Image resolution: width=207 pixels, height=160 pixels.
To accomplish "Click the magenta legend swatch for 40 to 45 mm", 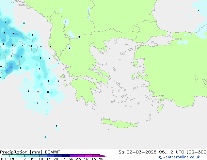I will click(x=88, y=156).
